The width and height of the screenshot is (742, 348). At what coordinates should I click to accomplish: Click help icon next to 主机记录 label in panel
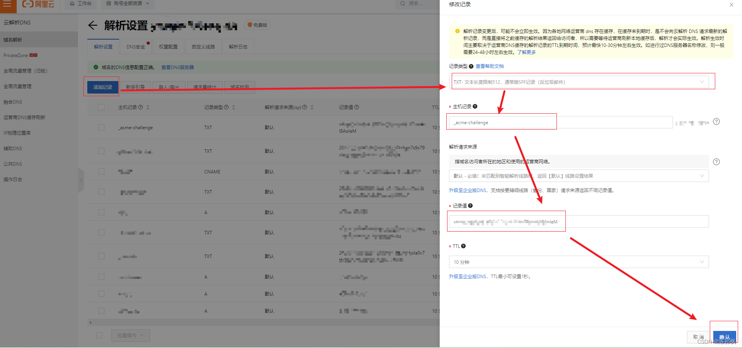coord(475,106)
